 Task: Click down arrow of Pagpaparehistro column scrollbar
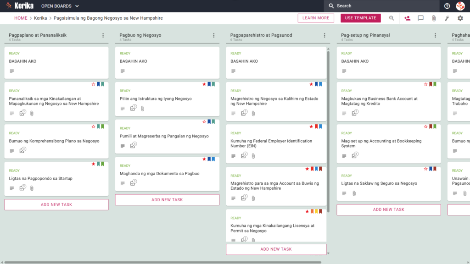328,253
